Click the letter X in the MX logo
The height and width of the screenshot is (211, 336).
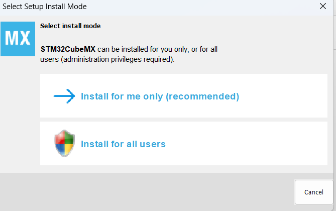(24, 38)
